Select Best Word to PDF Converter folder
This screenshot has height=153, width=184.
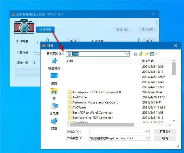pos(90,118)
